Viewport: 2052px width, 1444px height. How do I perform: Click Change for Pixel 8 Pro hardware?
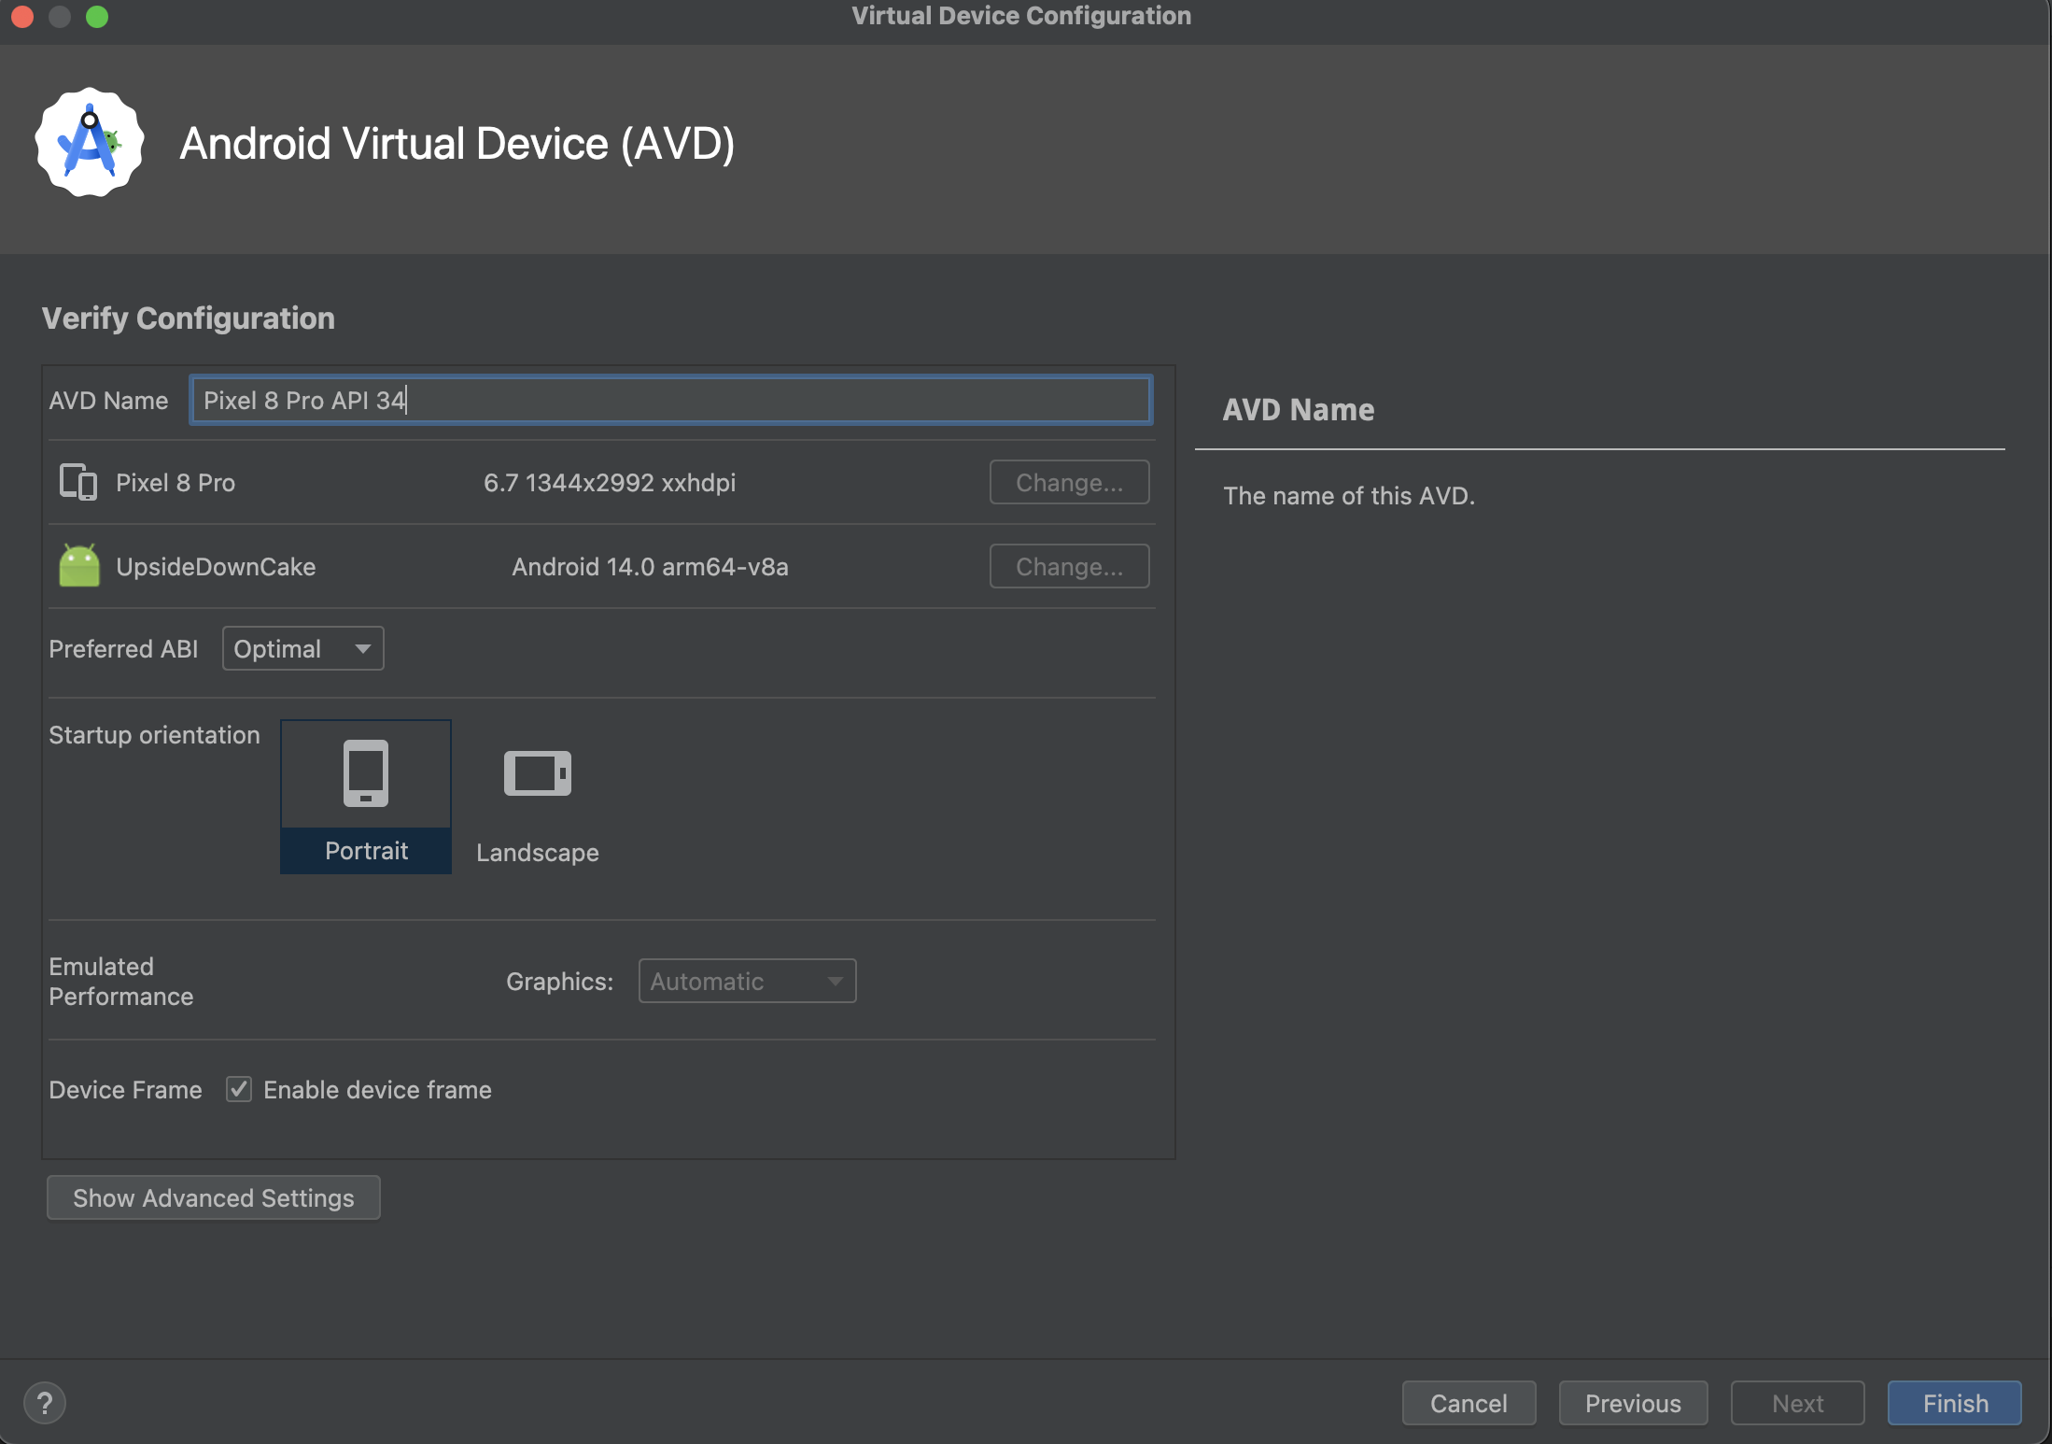click(1069, 482)
